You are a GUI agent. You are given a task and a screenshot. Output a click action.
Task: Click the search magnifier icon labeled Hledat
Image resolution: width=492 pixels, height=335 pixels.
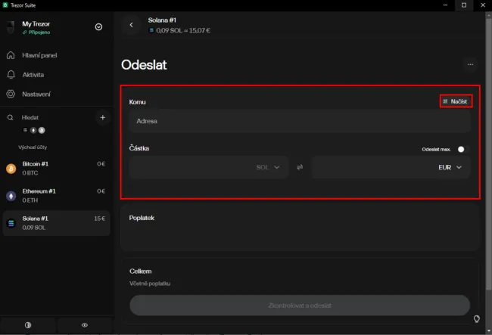coord(11,118)
